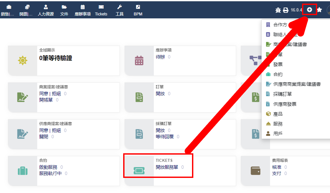Click the teal ticket icon
The width and height of the screenshot is (330, 193).
tap(139, 171)
